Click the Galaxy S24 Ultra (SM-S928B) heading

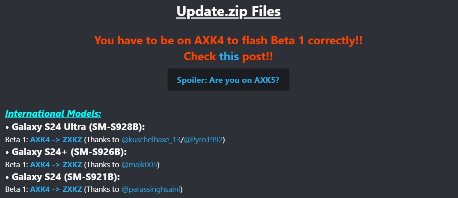(x=75, y=127)
